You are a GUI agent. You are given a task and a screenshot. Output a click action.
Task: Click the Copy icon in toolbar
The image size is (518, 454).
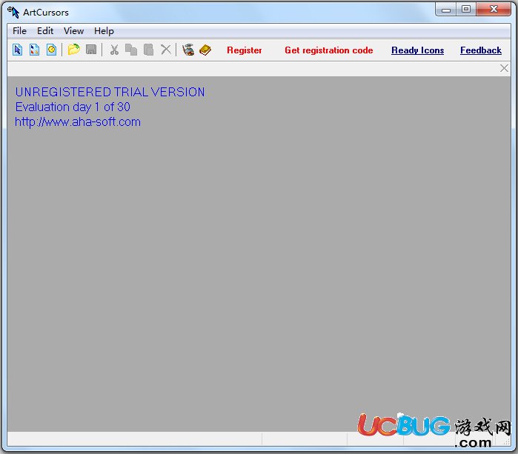point(131,50)
